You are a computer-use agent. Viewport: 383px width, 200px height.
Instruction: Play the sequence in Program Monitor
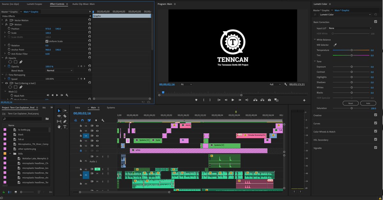(x=233, y=100)
